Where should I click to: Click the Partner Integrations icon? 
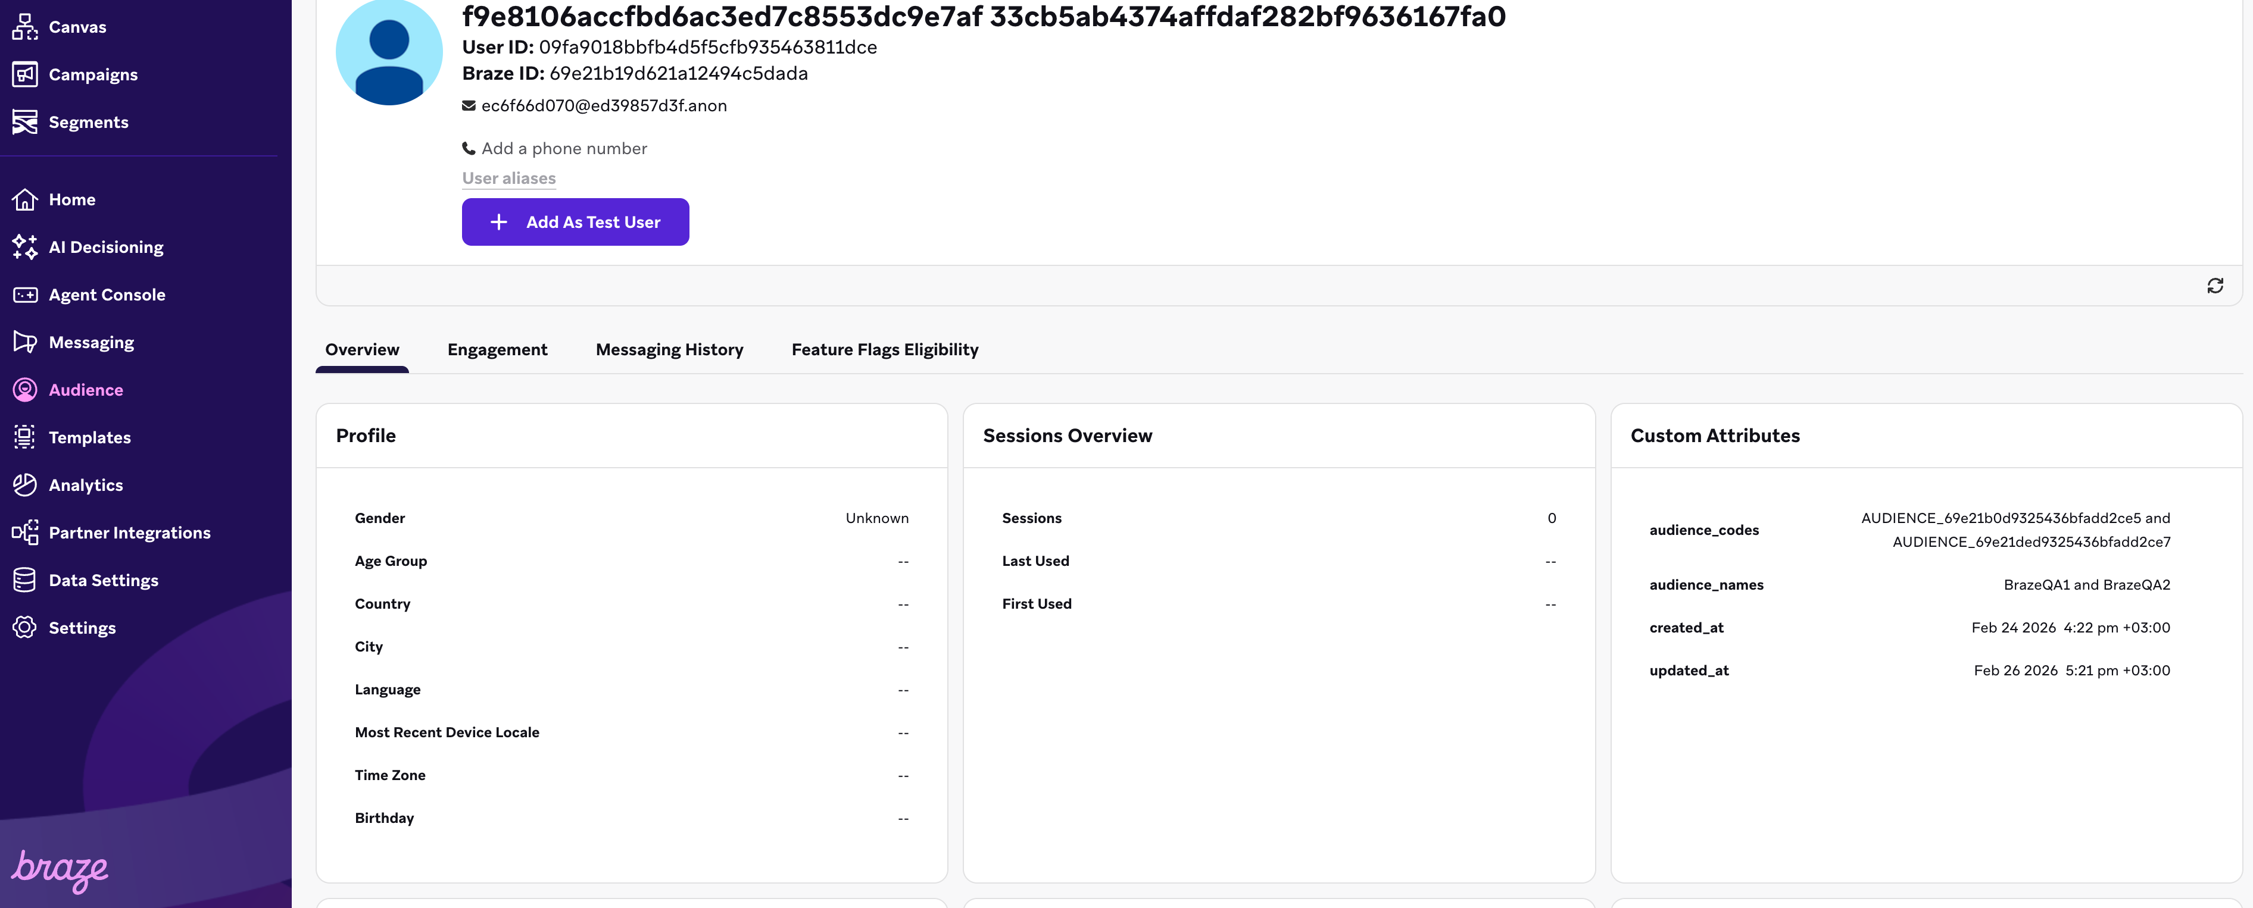coord(24,532)
